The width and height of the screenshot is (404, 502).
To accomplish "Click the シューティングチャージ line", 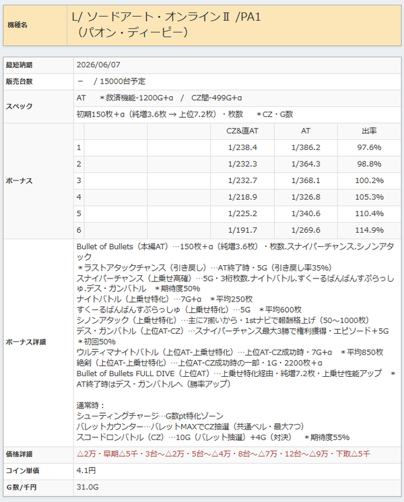I will tap(150, 416).
